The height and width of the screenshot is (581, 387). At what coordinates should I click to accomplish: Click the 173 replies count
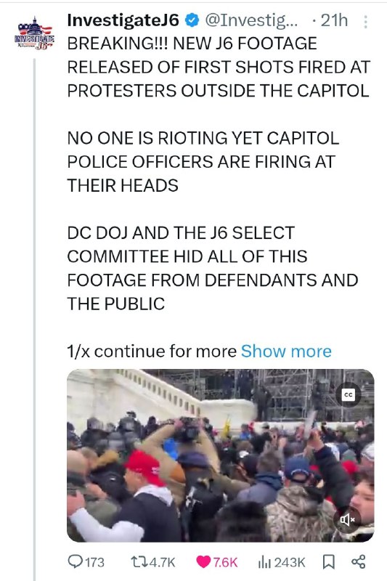pos(95,562)
